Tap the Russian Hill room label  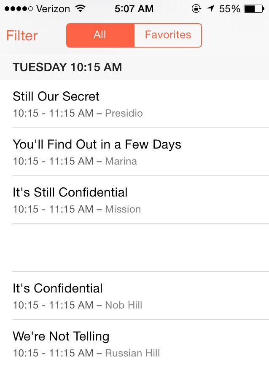click(x=132, y=353)
